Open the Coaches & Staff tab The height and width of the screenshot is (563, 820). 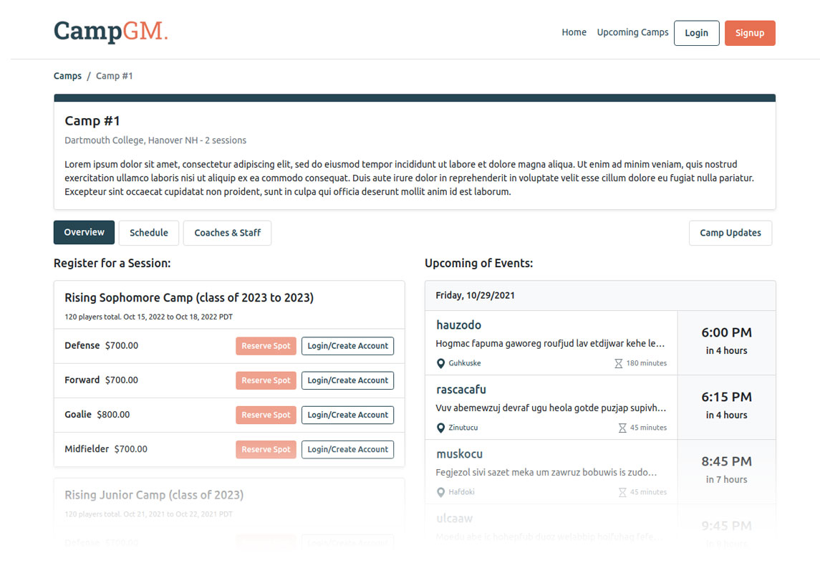(227, 233)
